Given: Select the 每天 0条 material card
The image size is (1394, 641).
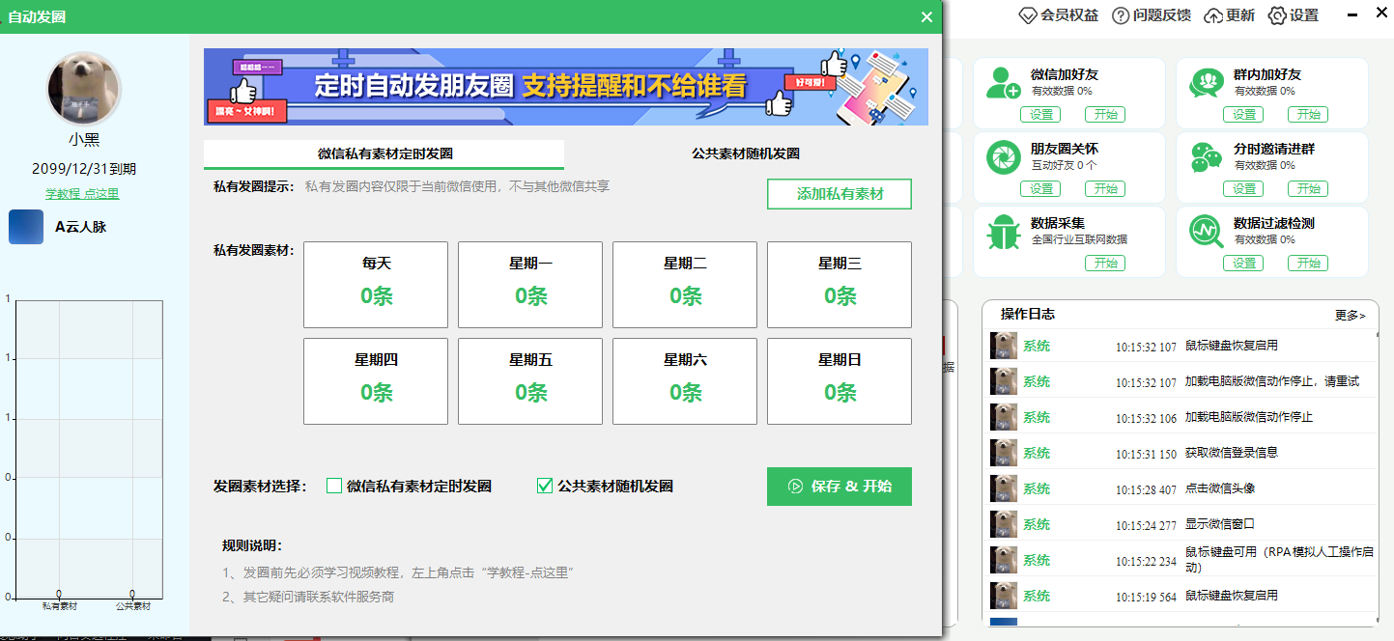Looking at the screenshot, I should [376, 284].
